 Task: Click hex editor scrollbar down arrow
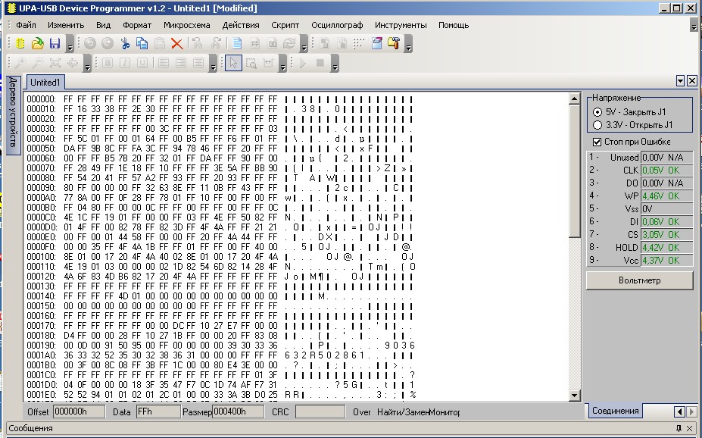(x=575, y=395)
